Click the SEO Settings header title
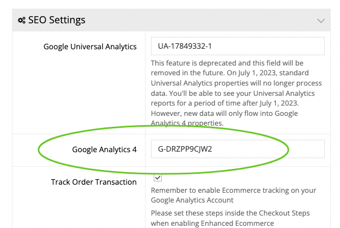This screenshot has width=340, height=228. click(56, 21)
